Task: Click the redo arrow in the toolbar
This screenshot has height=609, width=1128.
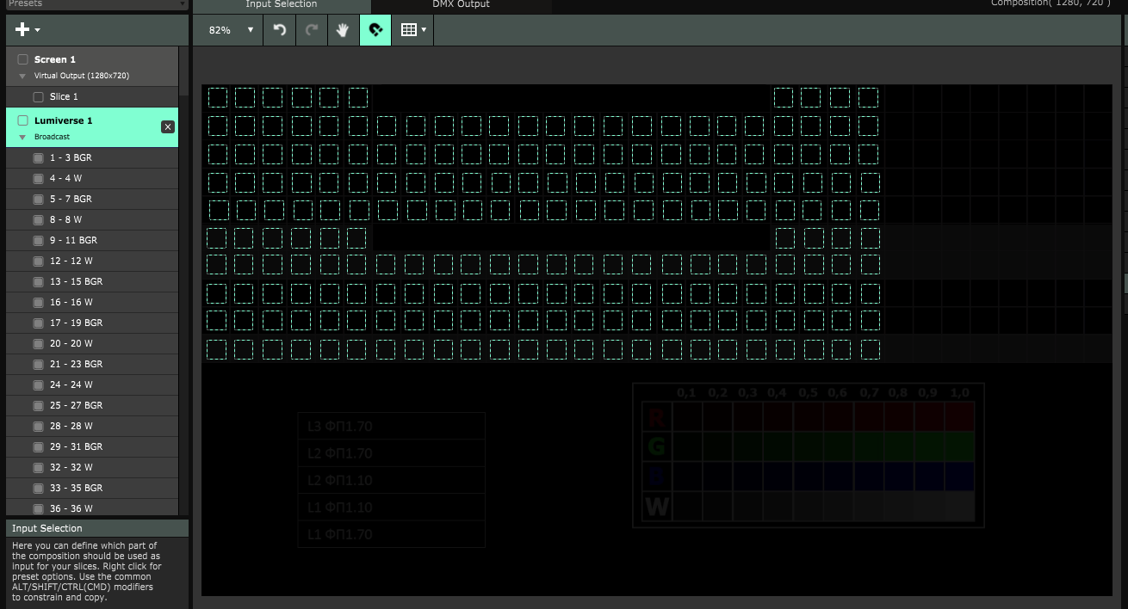Action: pyautogui.click(x=311, y=30)
